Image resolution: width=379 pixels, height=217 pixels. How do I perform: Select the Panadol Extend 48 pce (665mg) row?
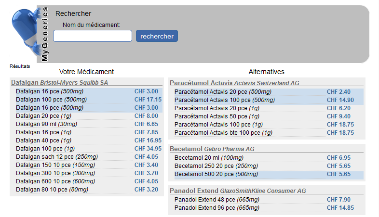pyautogui.click(x=269, y=200)
